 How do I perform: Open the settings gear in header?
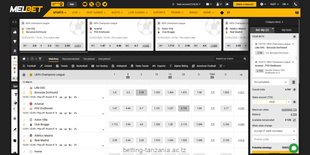(263, 4)
